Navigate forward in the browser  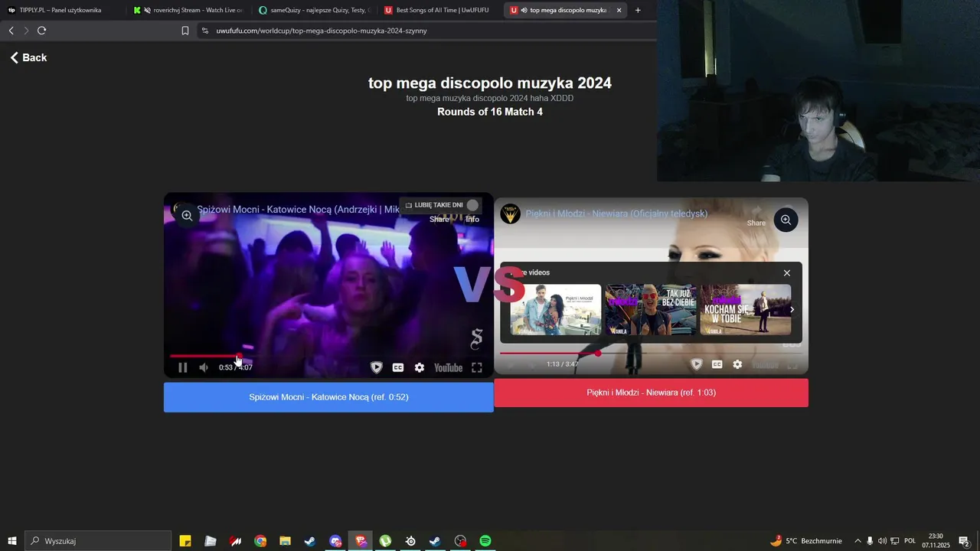[26, 31]
